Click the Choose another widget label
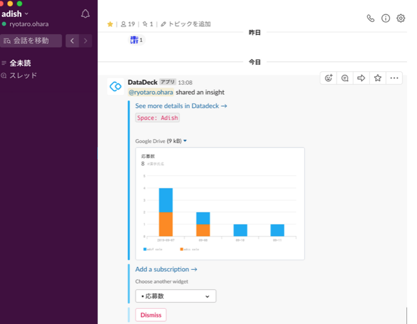This screenshot has width=417, height=324. pyautogui.click(x=162, y=281)
